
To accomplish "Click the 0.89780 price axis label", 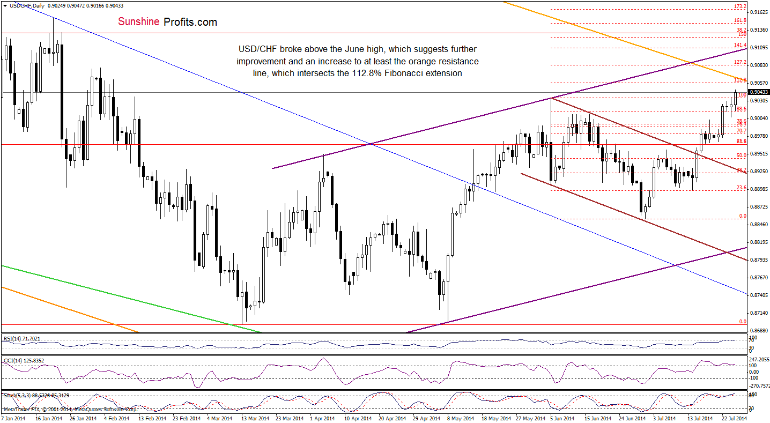I will point(759,136).
